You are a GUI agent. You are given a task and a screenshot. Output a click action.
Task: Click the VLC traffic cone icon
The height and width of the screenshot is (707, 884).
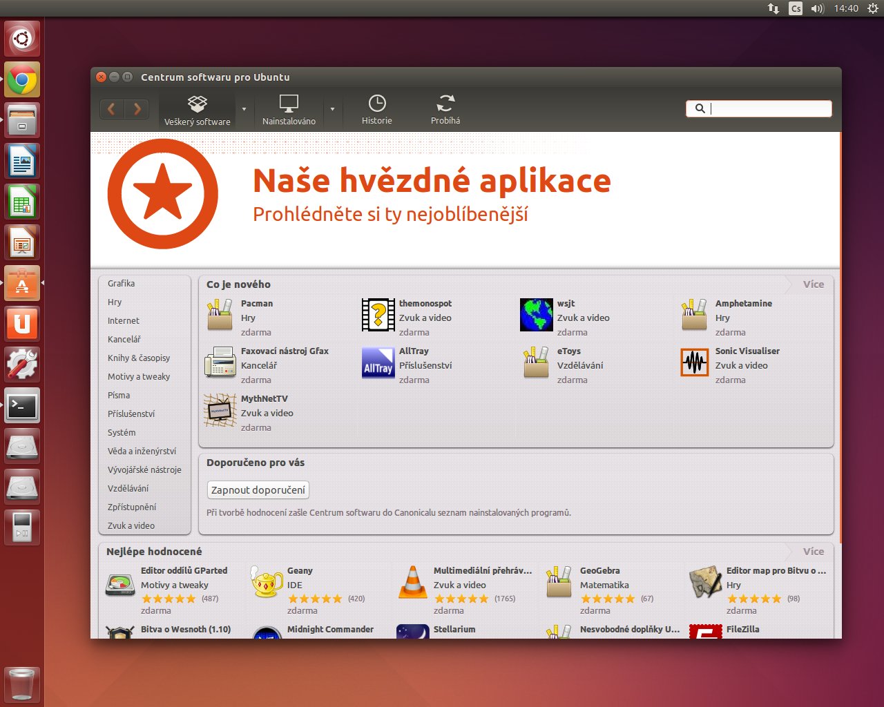[413, 582]
